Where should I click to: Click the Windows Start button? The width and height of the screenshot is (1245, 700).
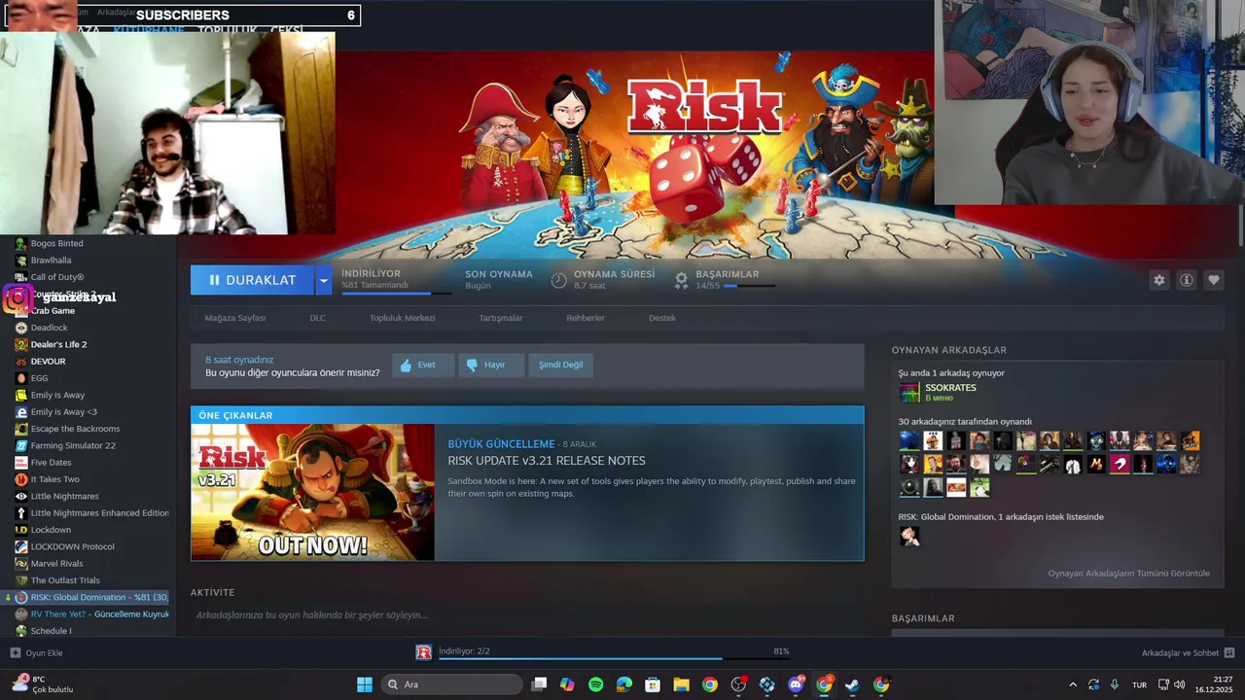click(365, 684)
